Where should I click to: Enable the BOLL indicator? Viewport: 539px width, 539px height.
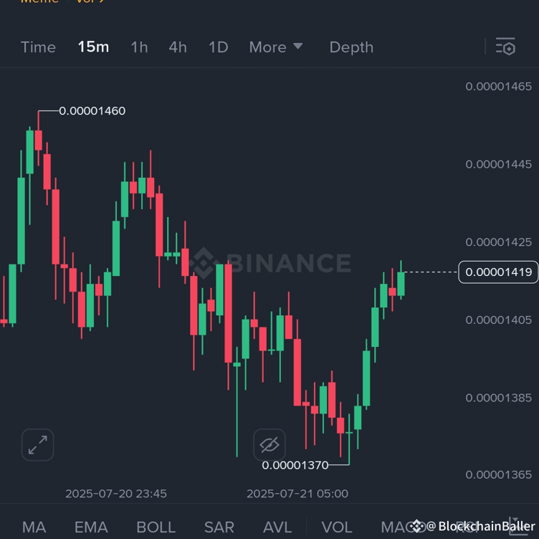156,527
